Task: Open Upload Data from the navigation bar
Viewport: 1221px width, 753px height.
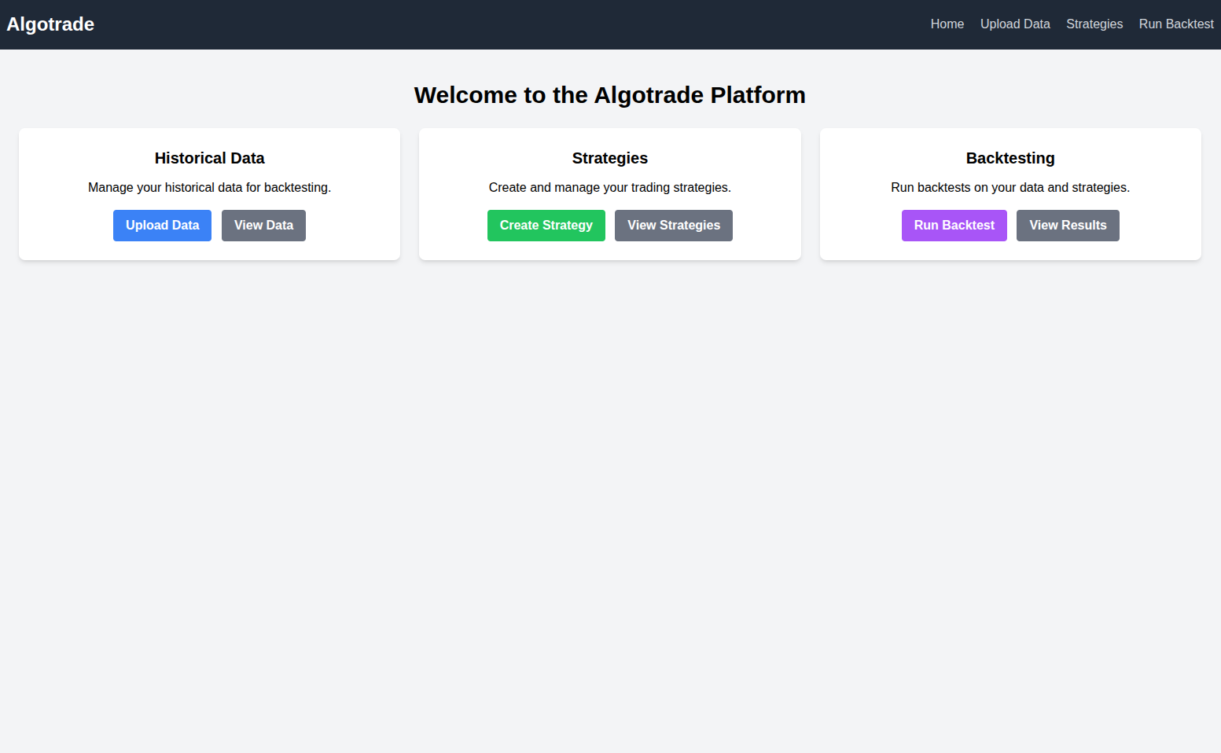Action: pos(1014,24)
